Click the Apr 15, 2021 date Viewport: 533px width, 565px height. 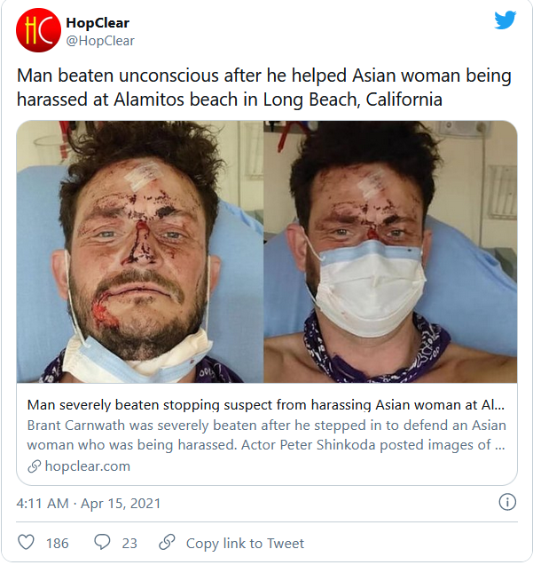121,503
